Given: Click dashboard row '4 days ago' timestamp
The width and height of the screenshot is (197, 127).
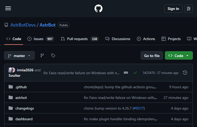Looking at the screenshot, I should (180, 119).
